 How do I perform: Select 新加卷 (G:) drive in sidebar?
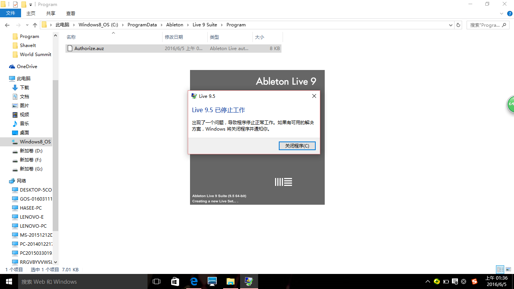[x=31, y=169]
